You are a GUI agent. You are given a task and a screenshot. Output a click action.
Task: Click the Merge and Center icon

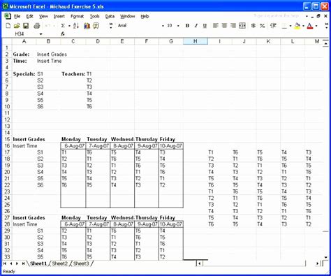point(242,26)
